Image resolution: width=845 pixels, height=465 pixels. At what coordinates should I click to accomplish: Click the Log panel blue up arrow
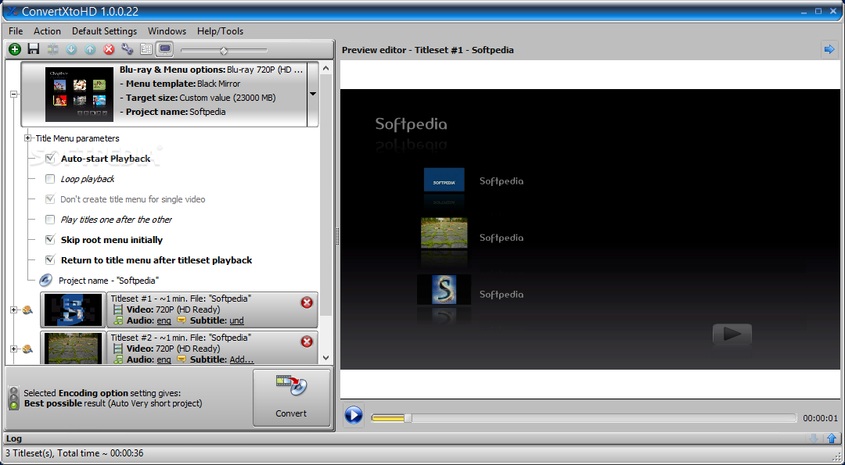(832, 438)
